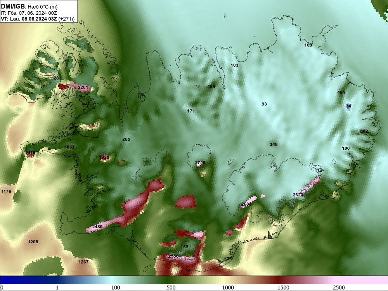Click the map value 93
Viewport: 388px width, 291px height.
point(264,104)
